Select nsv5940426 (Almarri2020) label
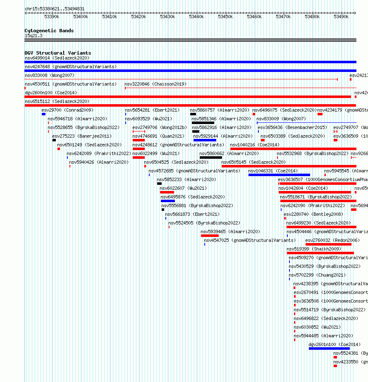 pyautogui.click(x=99, y=162)
